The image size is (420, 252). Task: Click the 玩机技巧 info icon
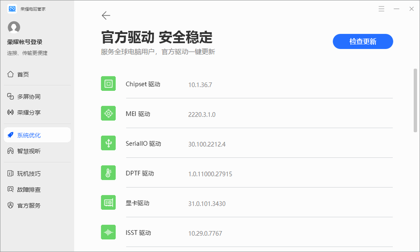click(x=10, y=173)
